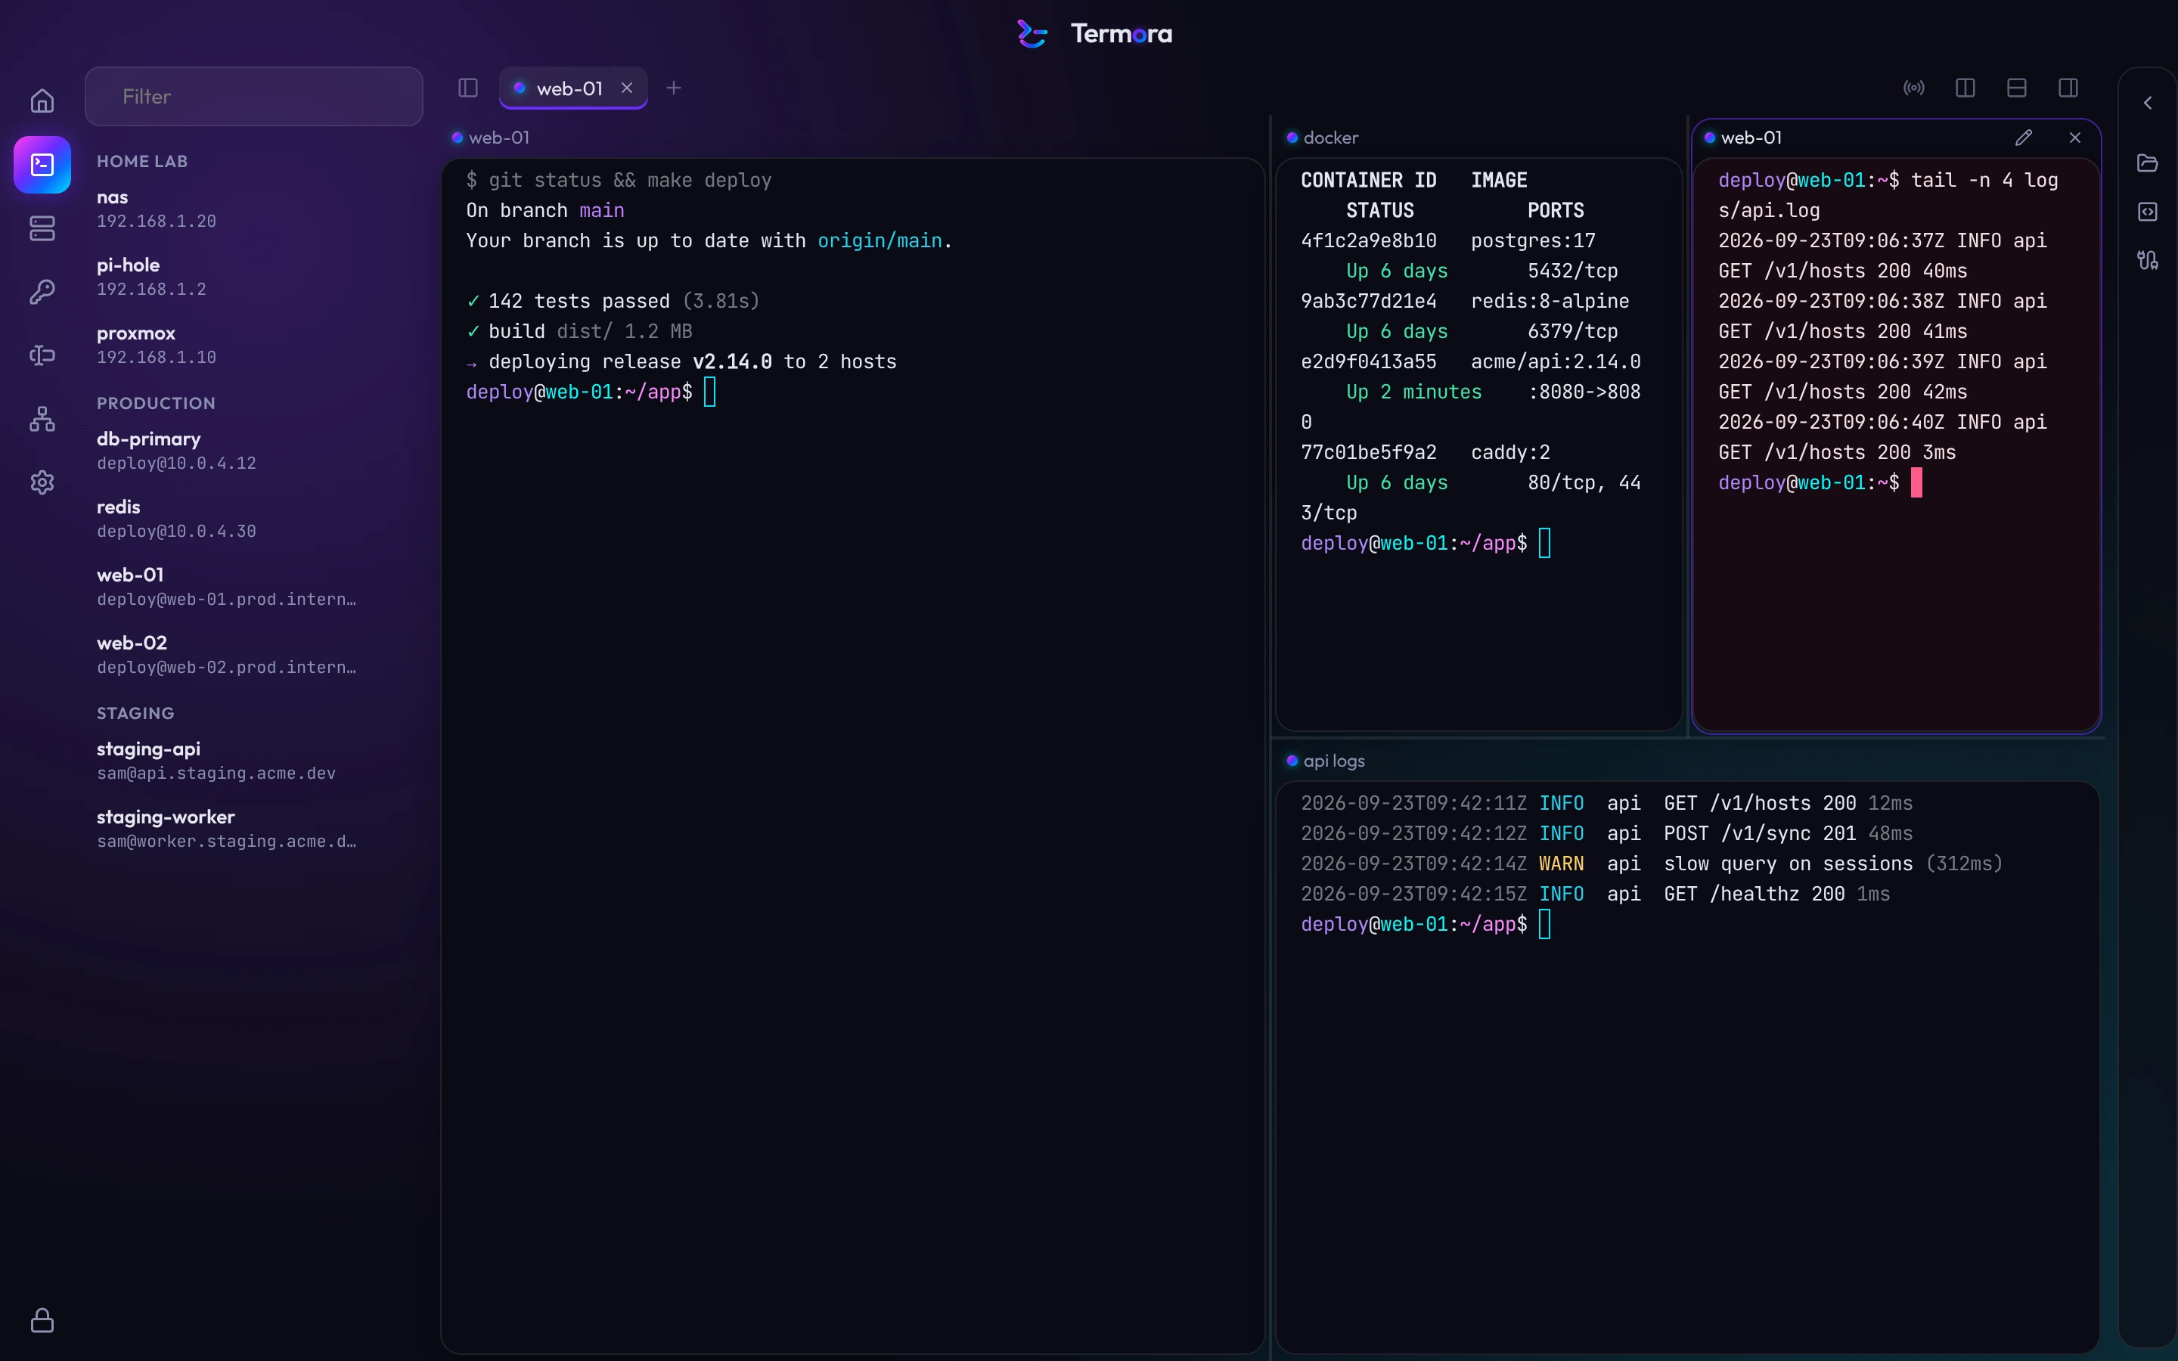This screenshot has height=1361, width=2178.
Task: Click 'GET /healthz 200' log line
Action: (1753, 894)
